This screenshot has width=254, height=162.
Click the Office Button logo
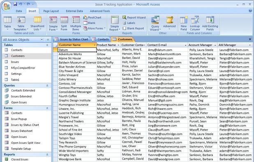pos(7,6)
